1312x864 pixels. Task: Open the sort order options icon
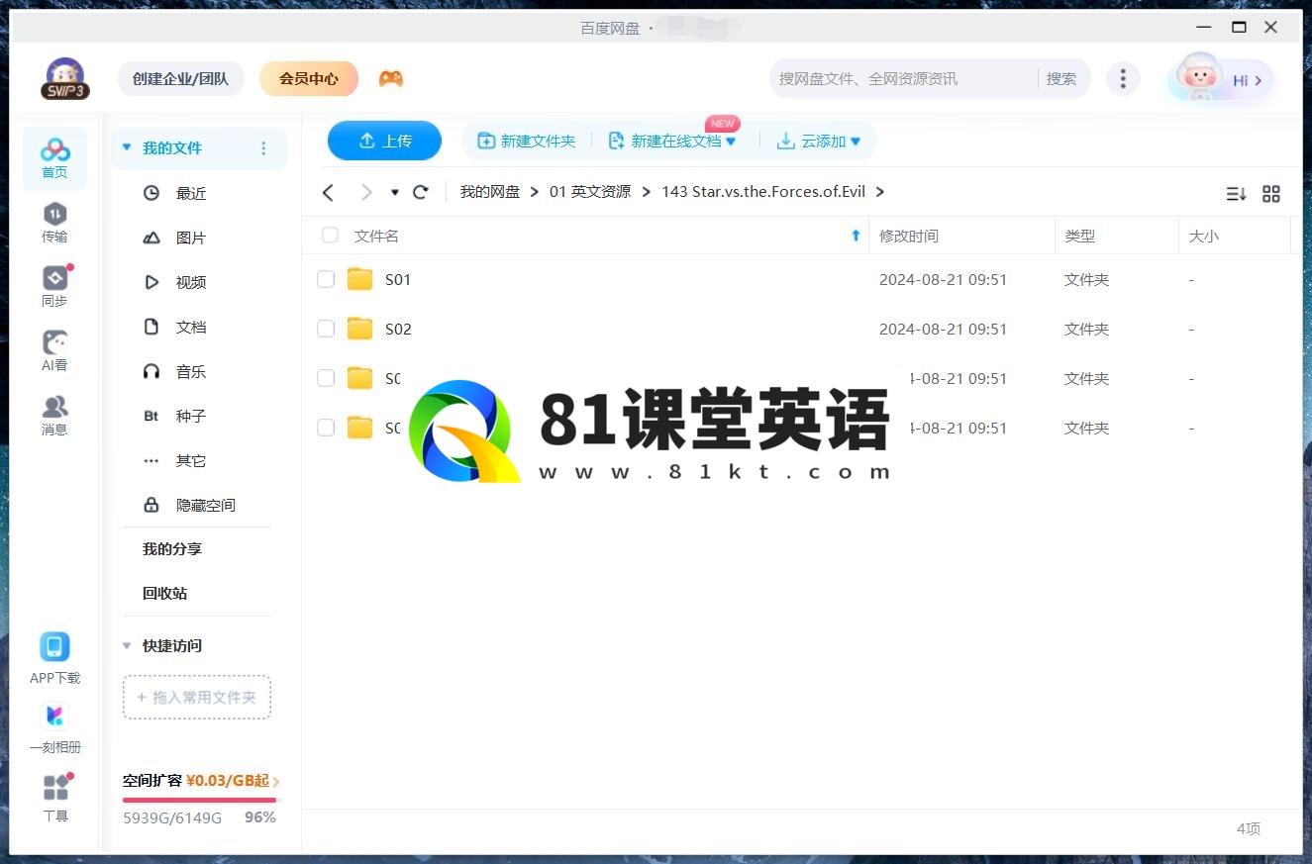(x=1236, y=194)
